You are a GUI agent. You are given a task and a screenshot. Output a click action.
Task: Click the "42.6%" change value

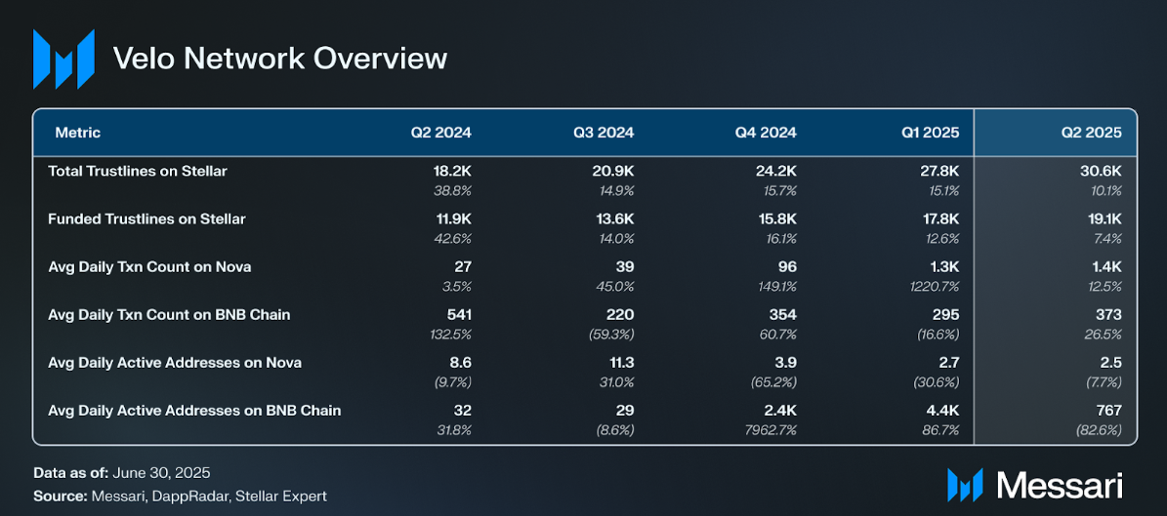[x=453, y=239]
